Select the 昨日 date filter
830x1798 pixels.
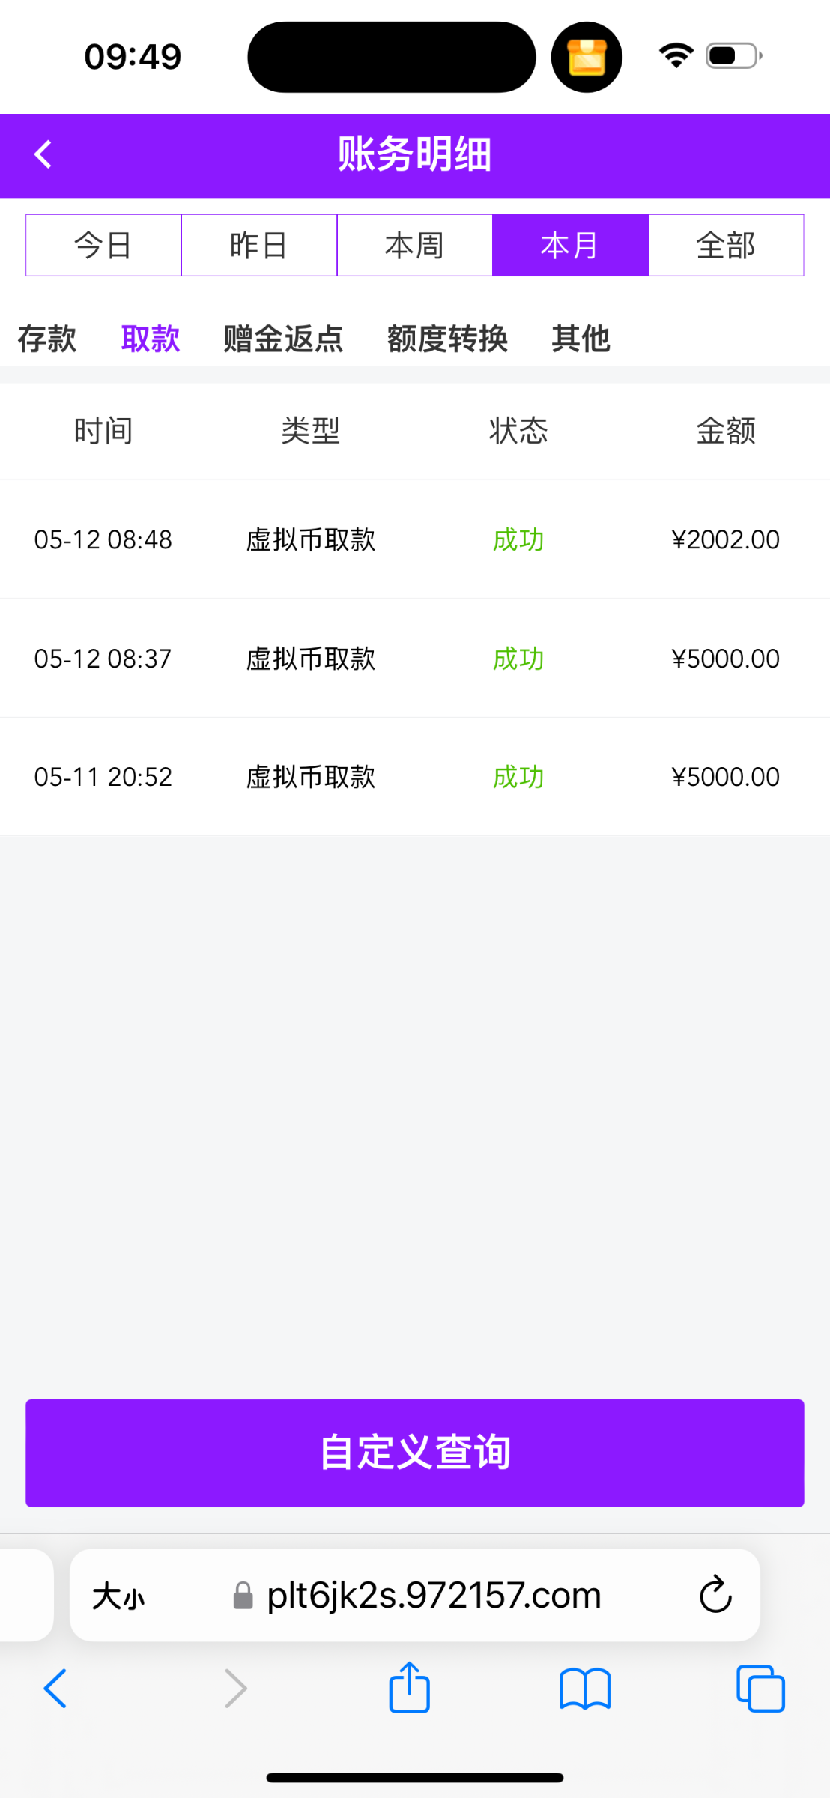tap(259, 246)
